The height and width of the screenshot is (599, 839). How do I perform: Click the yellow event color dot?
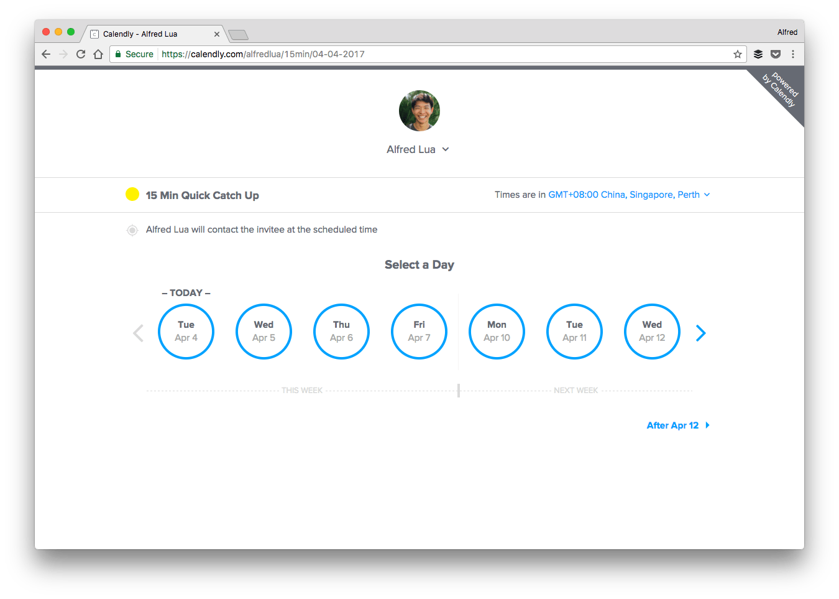132,194
